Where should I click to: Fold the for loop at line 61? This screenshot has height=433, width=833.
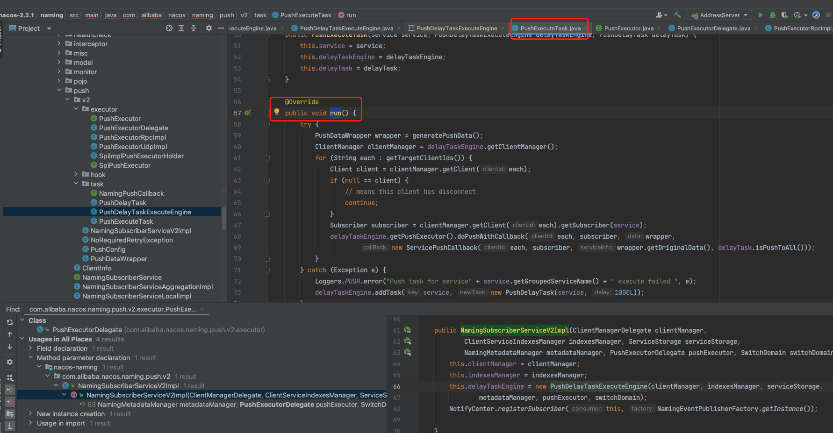[267, 158]
